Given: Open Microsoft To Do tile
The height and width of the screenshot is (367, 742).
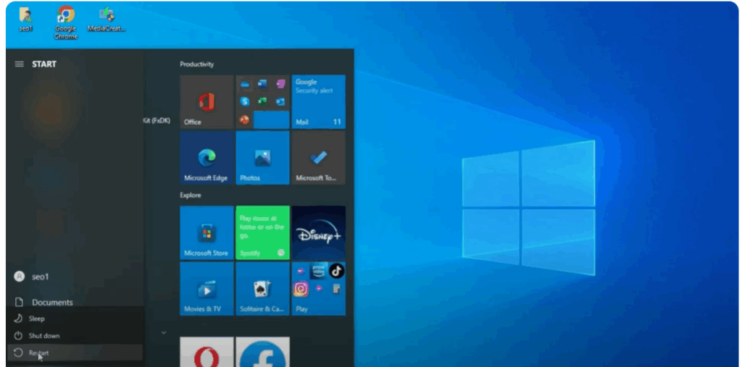Looking at the screenshot, I should coord(319,158).
